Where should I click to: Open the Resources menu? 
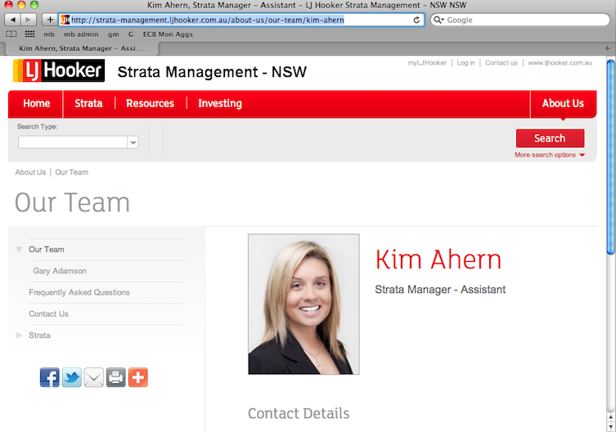[150, 103]
